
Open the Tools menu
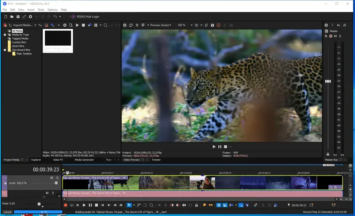[41, 9]
